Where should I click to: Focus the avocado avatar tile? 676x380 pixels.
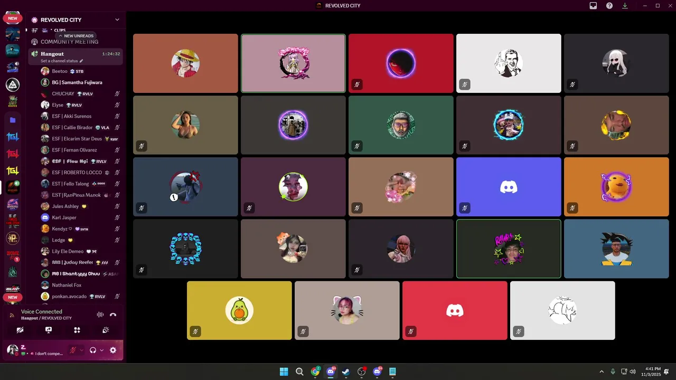(239, 310)
